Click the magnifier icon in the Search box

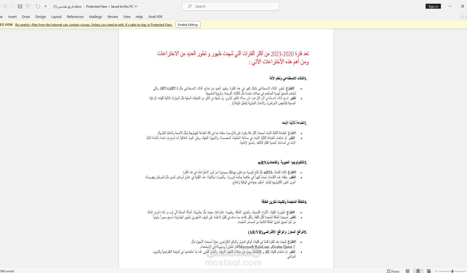190,6
